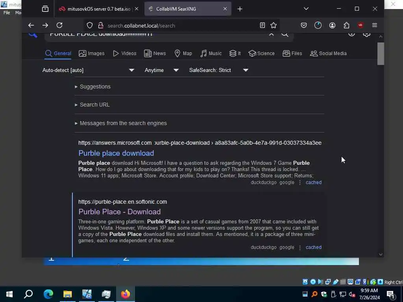Screen dimensions: 403x302
Task: Open the Purble place download result
Action: coord(116,153)
